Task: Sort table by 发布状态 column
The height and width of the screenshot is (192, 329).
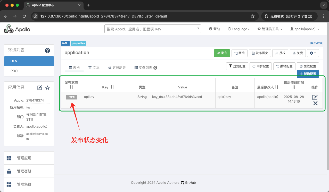Action: pyautogui.click(x=71, y=87)
